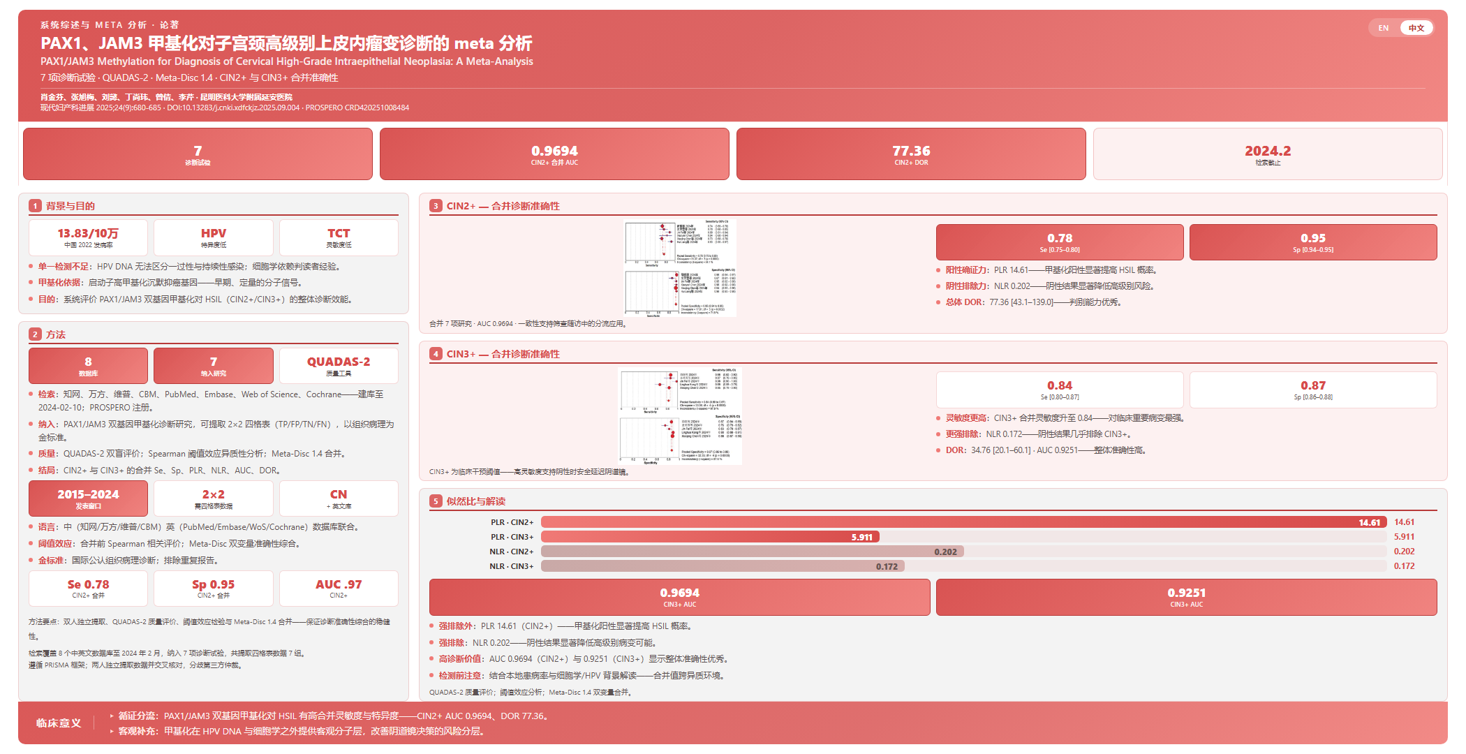Select the top card '2024.2 检索截止'

coord(1268,154)
